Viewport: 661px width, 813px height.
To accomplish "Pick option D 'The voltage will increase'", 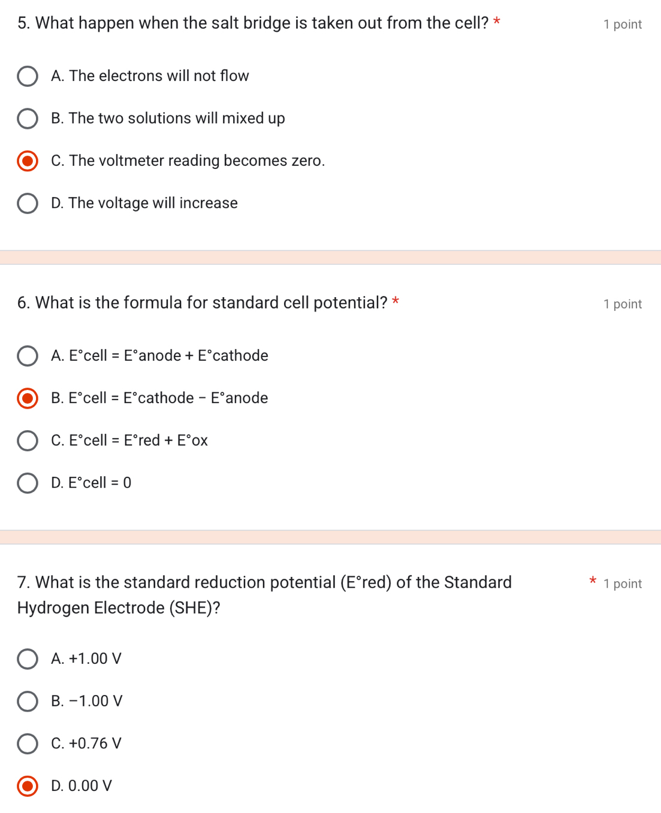I will tap(28, 204).
